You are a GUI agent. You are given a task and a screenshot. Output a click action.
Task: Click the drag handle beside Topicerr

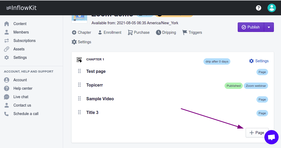point(79,85)
